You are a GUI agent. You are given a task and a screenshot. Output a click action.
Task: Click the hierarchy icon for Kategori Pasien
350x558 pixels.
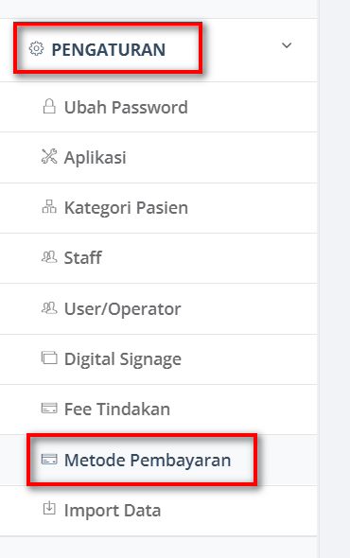tap(49, 206)
